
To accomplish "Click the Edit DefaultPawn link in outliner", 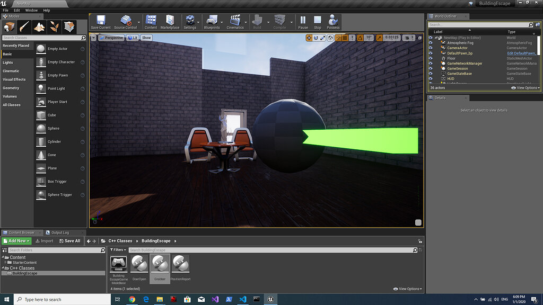I will (521, 53).
